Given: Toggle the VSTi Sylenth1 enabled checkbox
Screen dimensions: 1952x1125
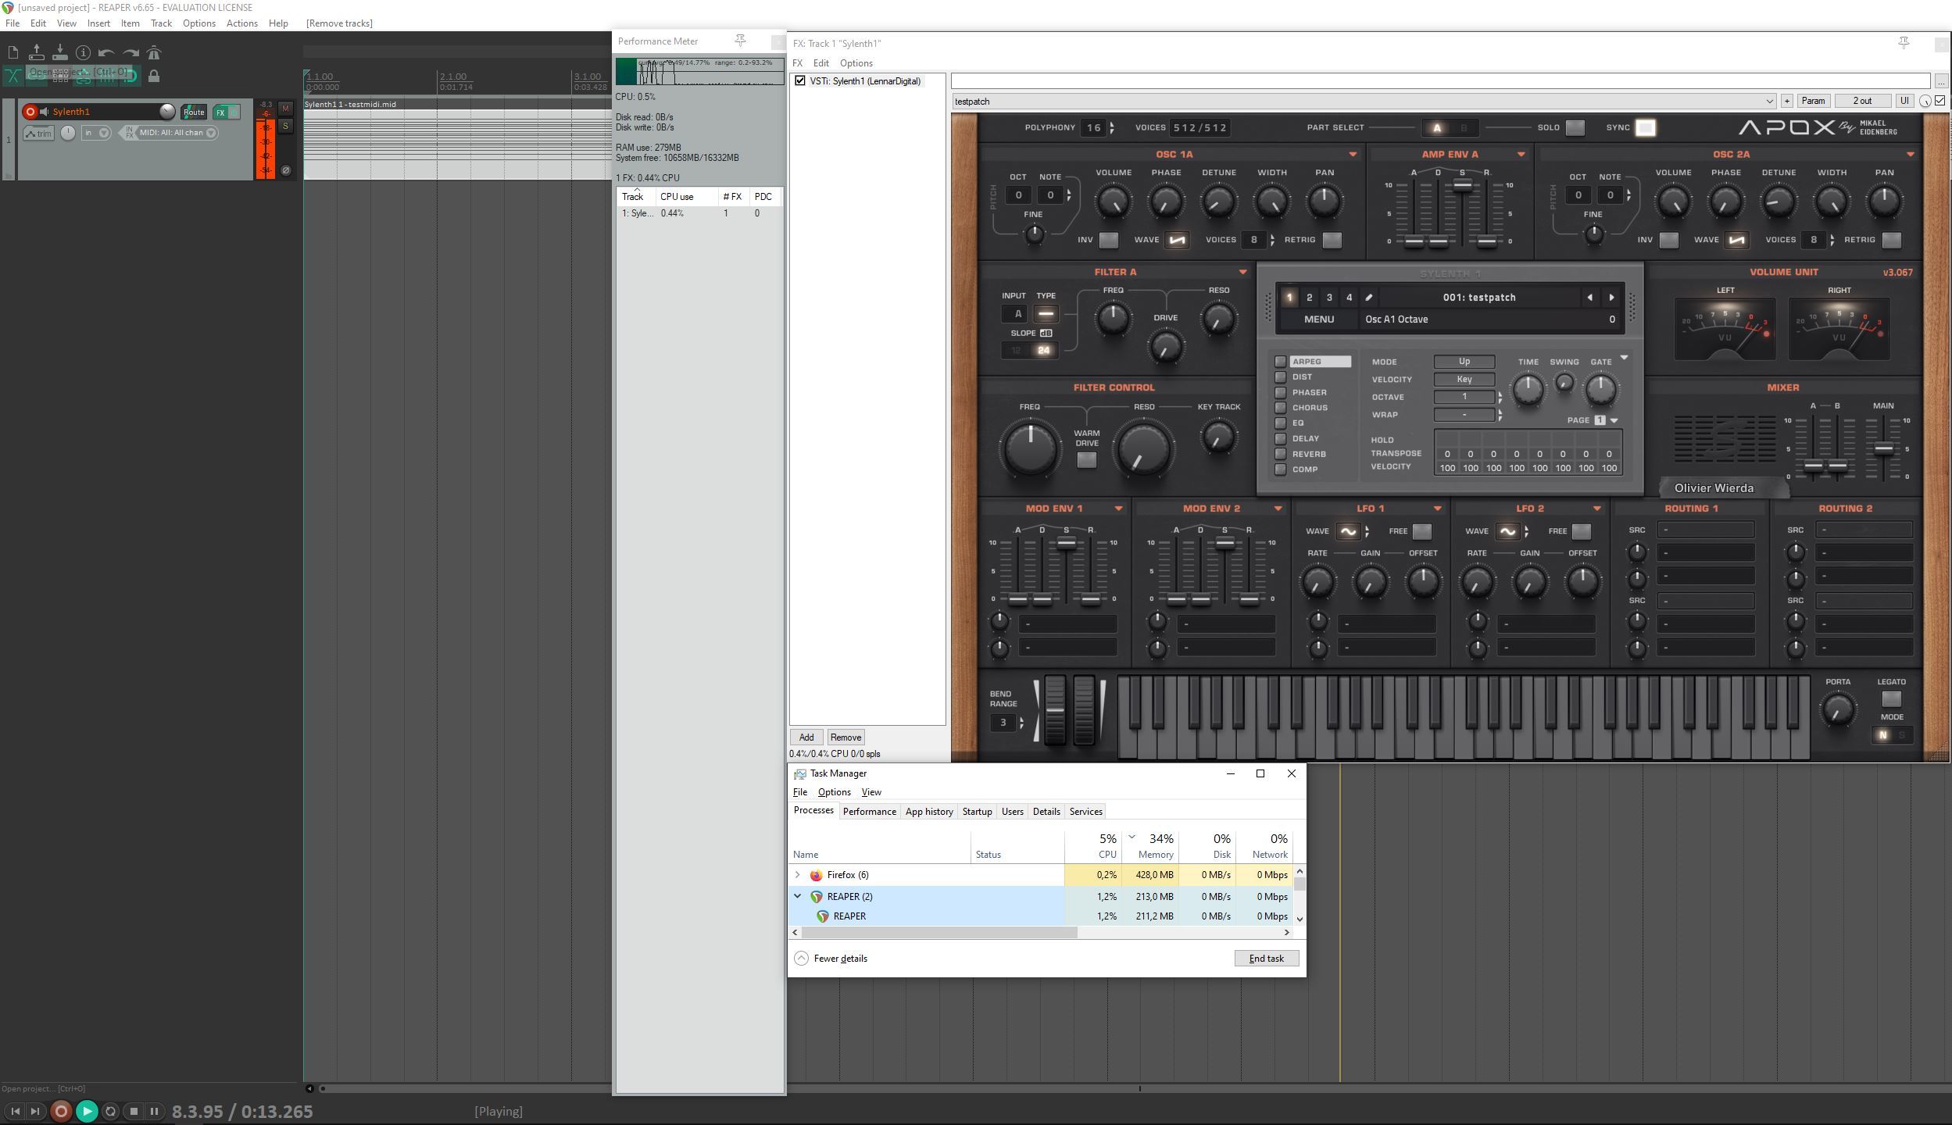Looking at the screenshot, I should coord(799,80).
